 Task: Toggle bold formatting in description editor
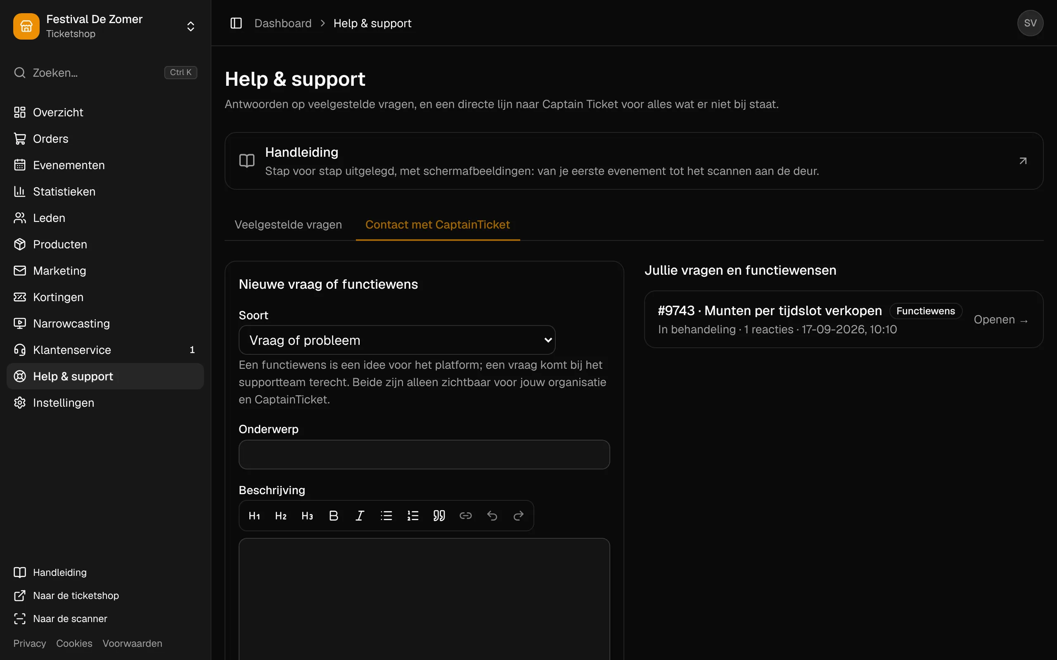coord(334,516)
